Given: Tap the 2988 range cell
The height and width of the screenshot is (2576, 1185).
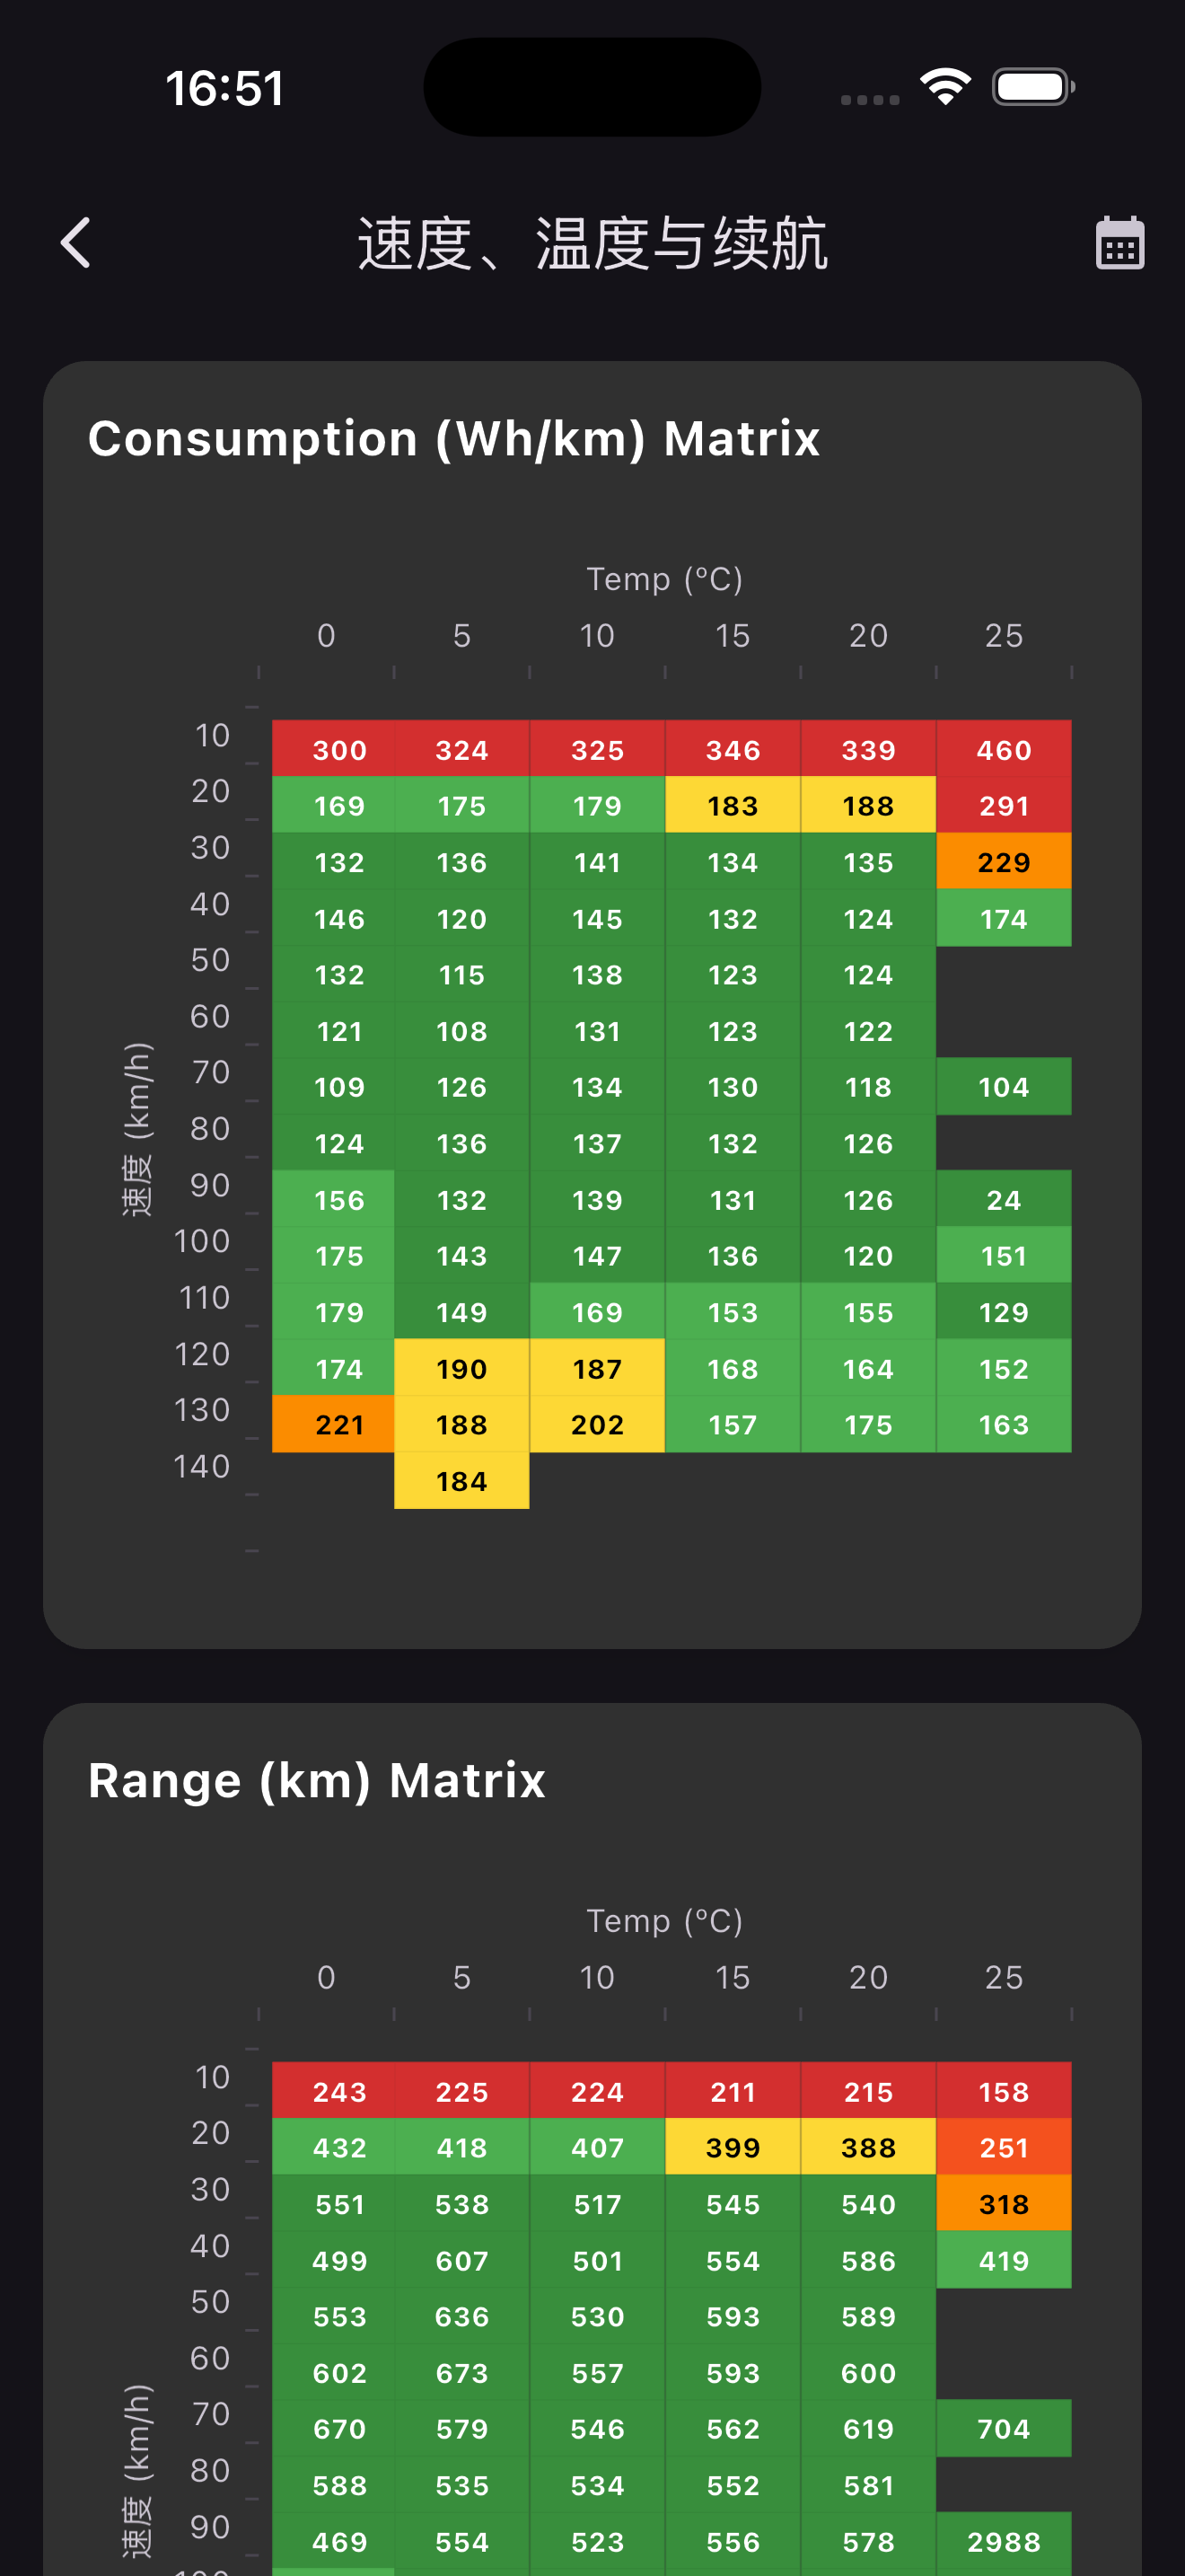Looking at the screenshot, I should click(x=1003, y=2541).
